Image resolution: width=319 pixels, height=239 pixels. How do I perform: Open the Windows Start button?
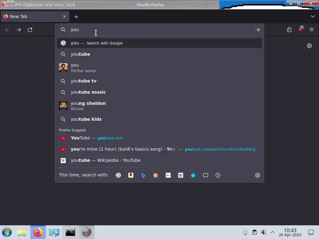[x=7, y=232]
